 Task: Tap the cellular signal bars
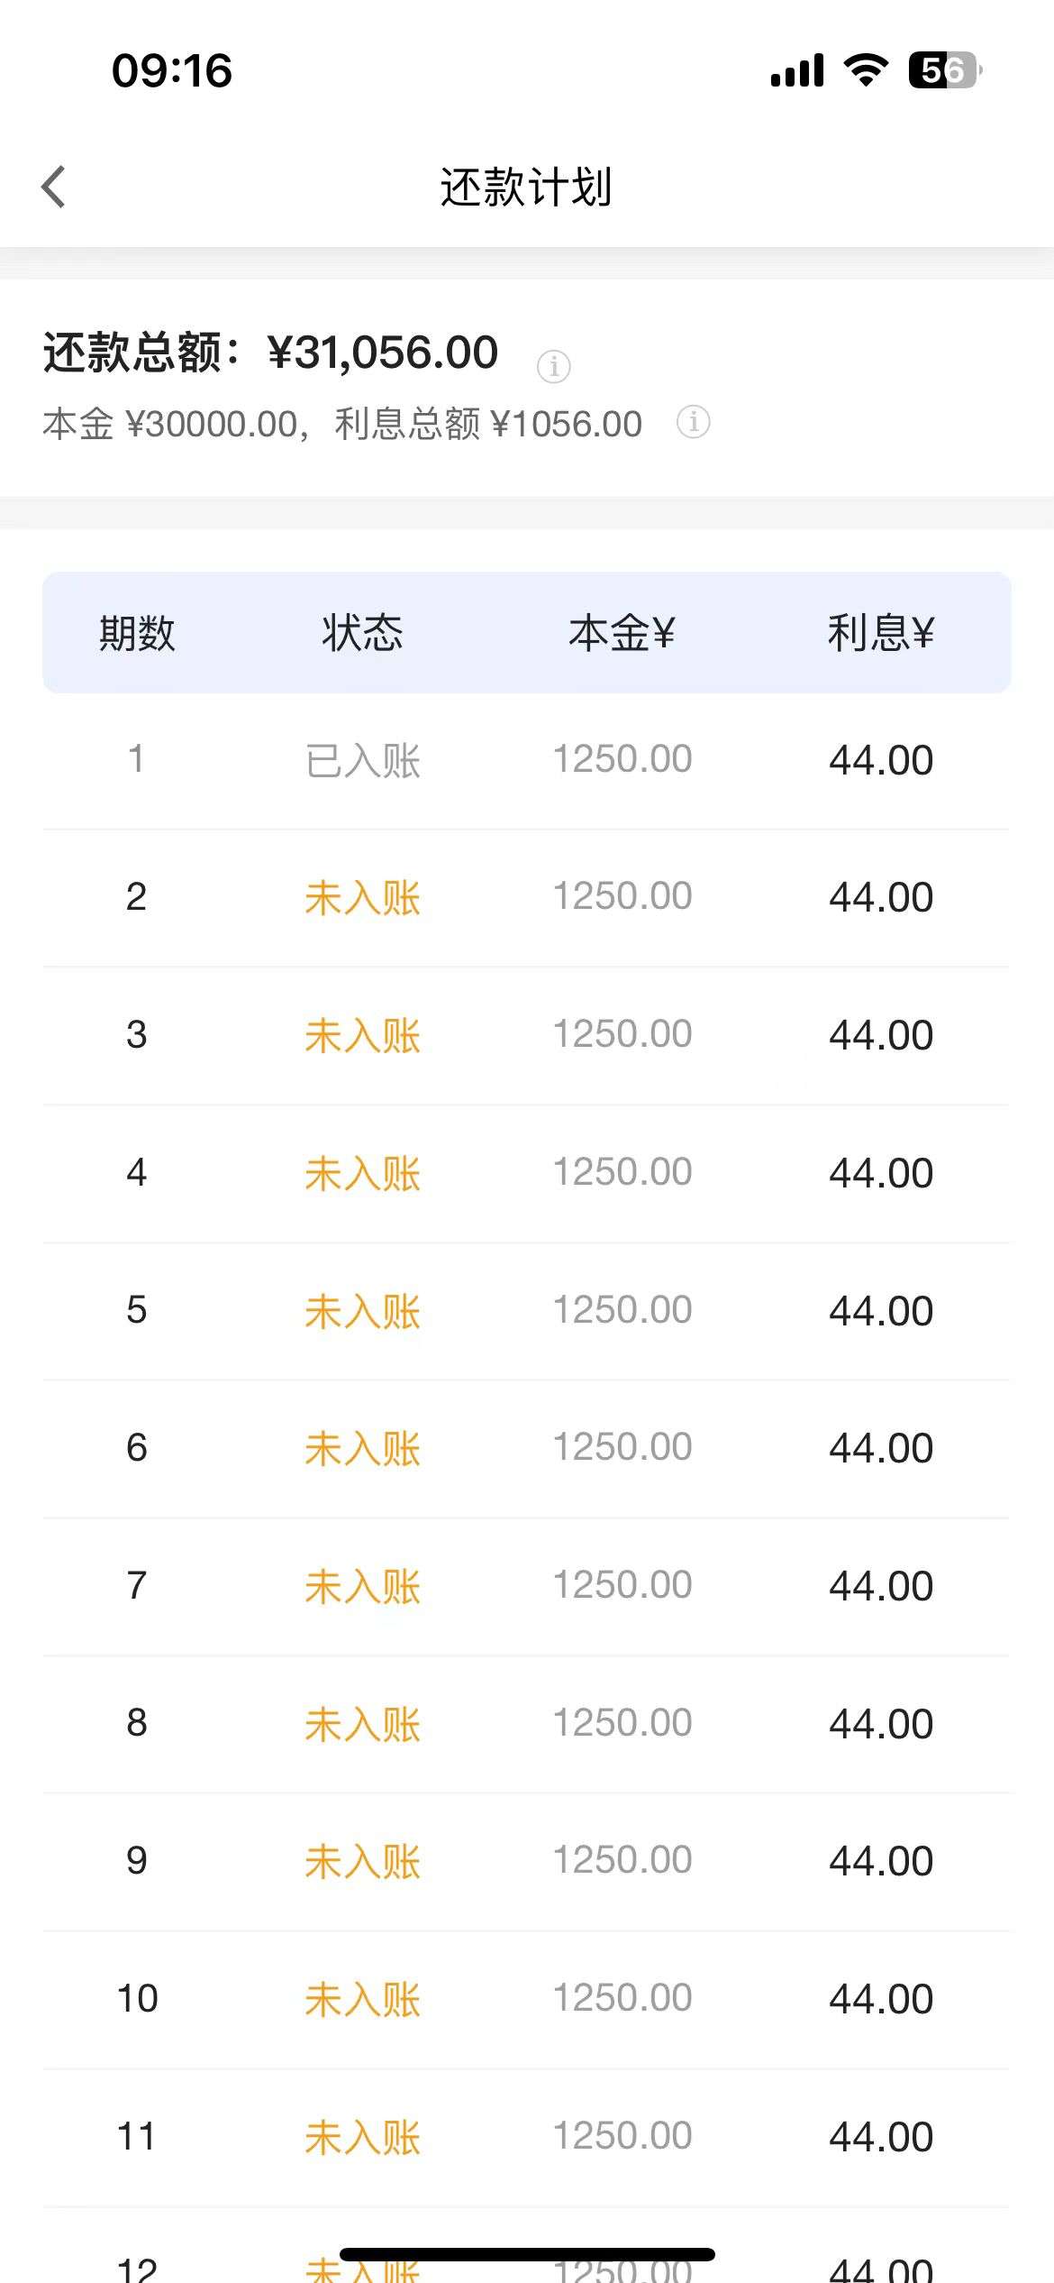click(797, 70)
